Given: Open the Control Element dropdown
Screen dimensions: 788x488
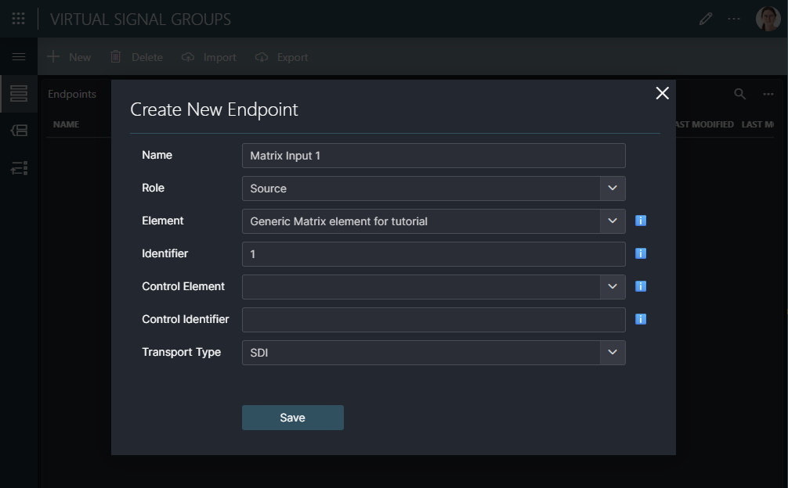Looking at the screenshot, I should [x=613, y=286].
